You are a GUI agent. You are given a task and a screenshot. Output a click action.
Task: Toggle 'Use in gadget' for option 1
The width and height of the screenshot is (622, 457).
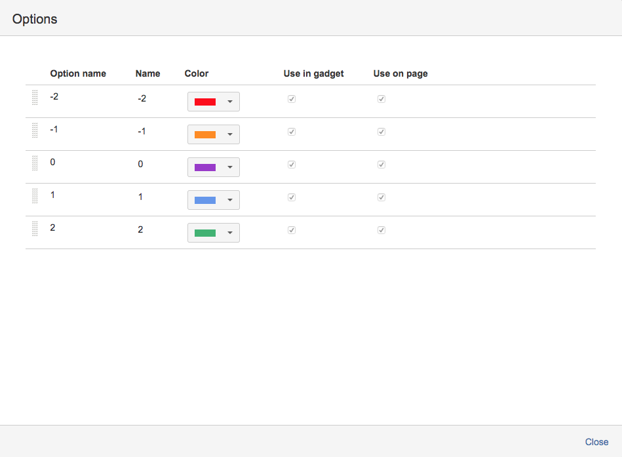pyautogui.click(x=292, y=197)
